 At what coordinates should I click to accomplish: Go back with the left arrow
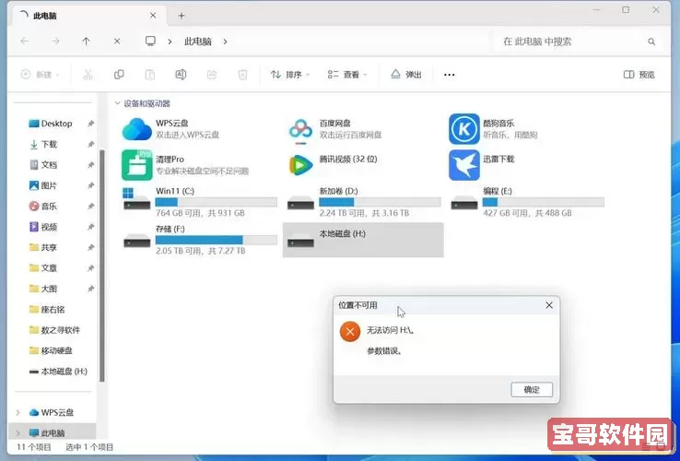[25, 41]
